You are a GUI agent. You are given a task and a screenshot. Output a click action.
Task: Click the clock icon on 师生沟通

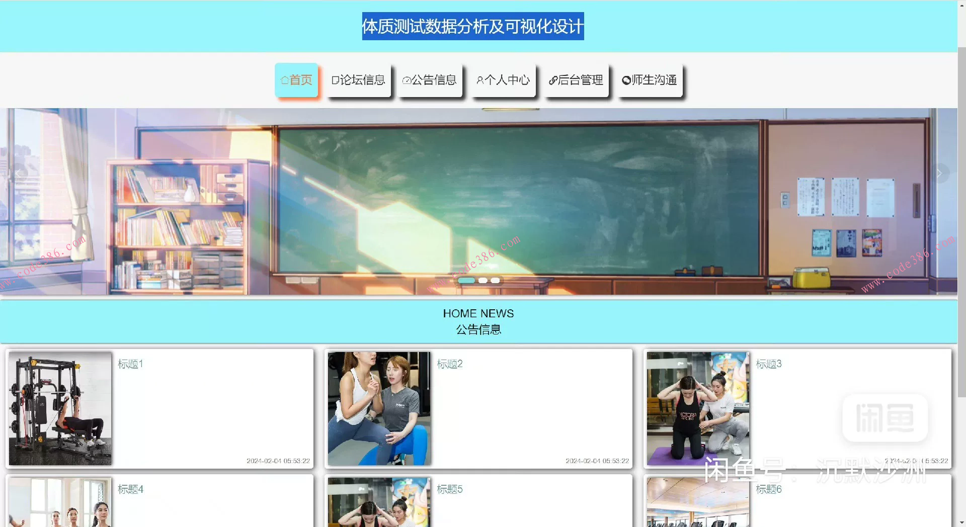tap(626, 79)
